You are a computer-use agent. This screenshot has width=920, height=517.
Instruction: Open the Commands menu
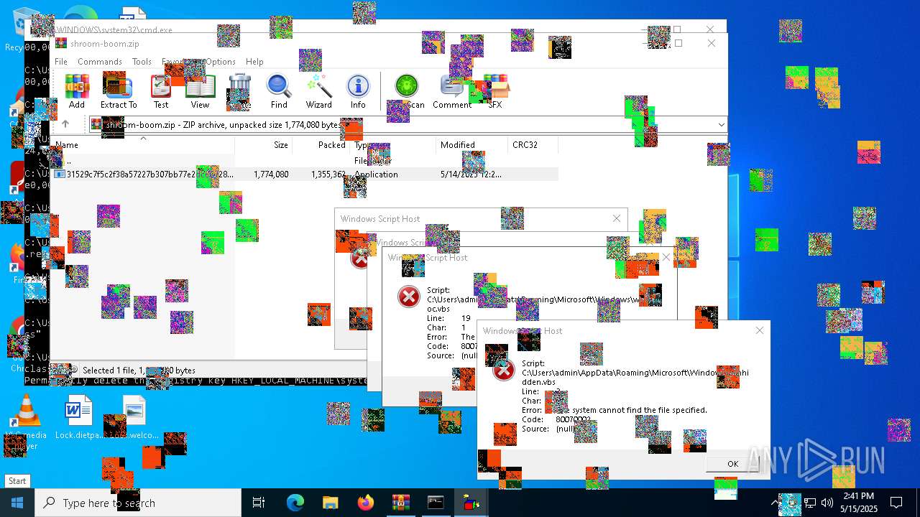coord(100,62)
